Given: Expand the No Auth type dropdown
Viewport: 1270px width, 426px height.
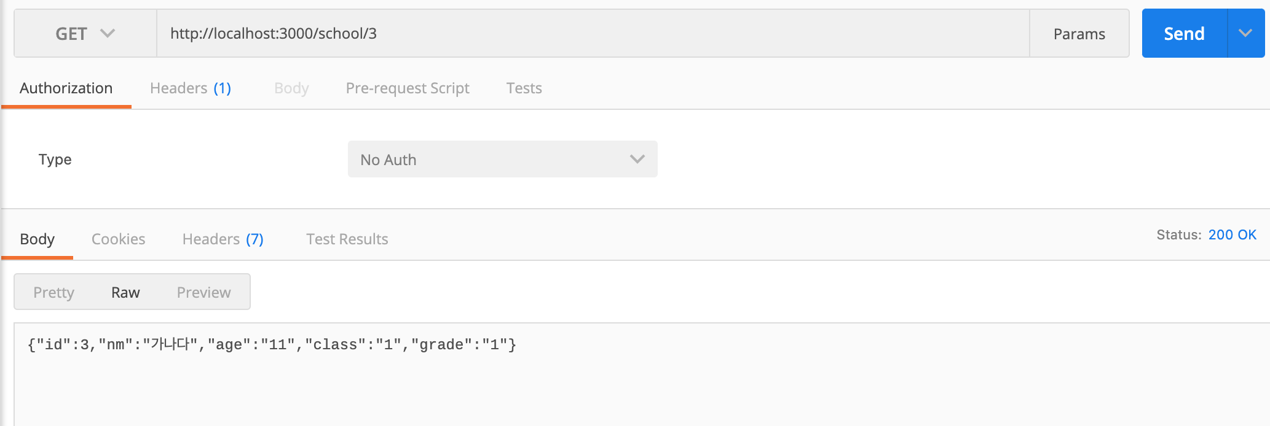Looking at the screenshot, I should pos(502,160).
